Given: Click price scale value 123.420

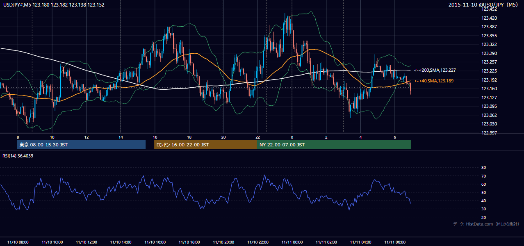Looking at the screenshot, I should [489, 18].
